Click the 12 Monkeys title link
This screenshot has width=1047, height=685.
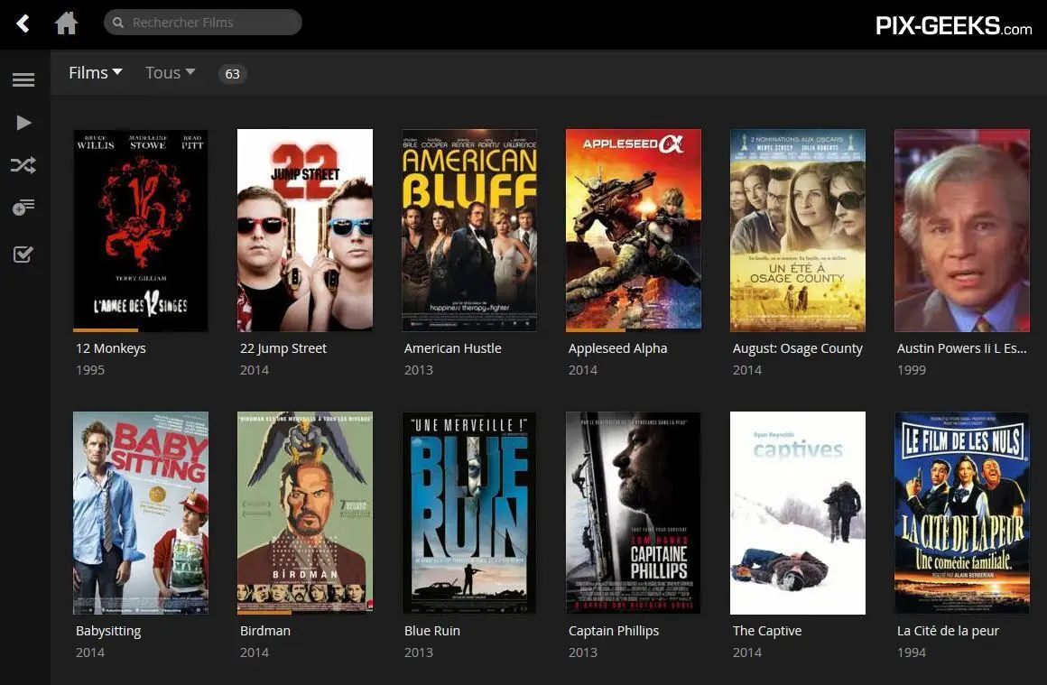(111, 348)
